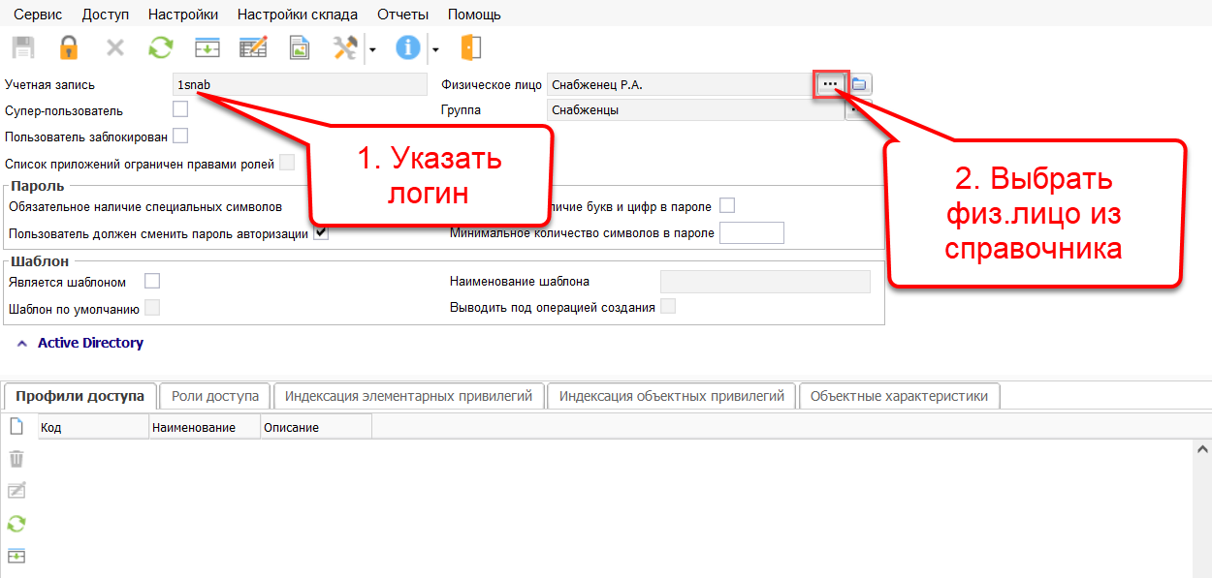This screenshot has height=578, width=1212.
Task: Click the ellipsis button for Физическое лицо
Action: 829,85
